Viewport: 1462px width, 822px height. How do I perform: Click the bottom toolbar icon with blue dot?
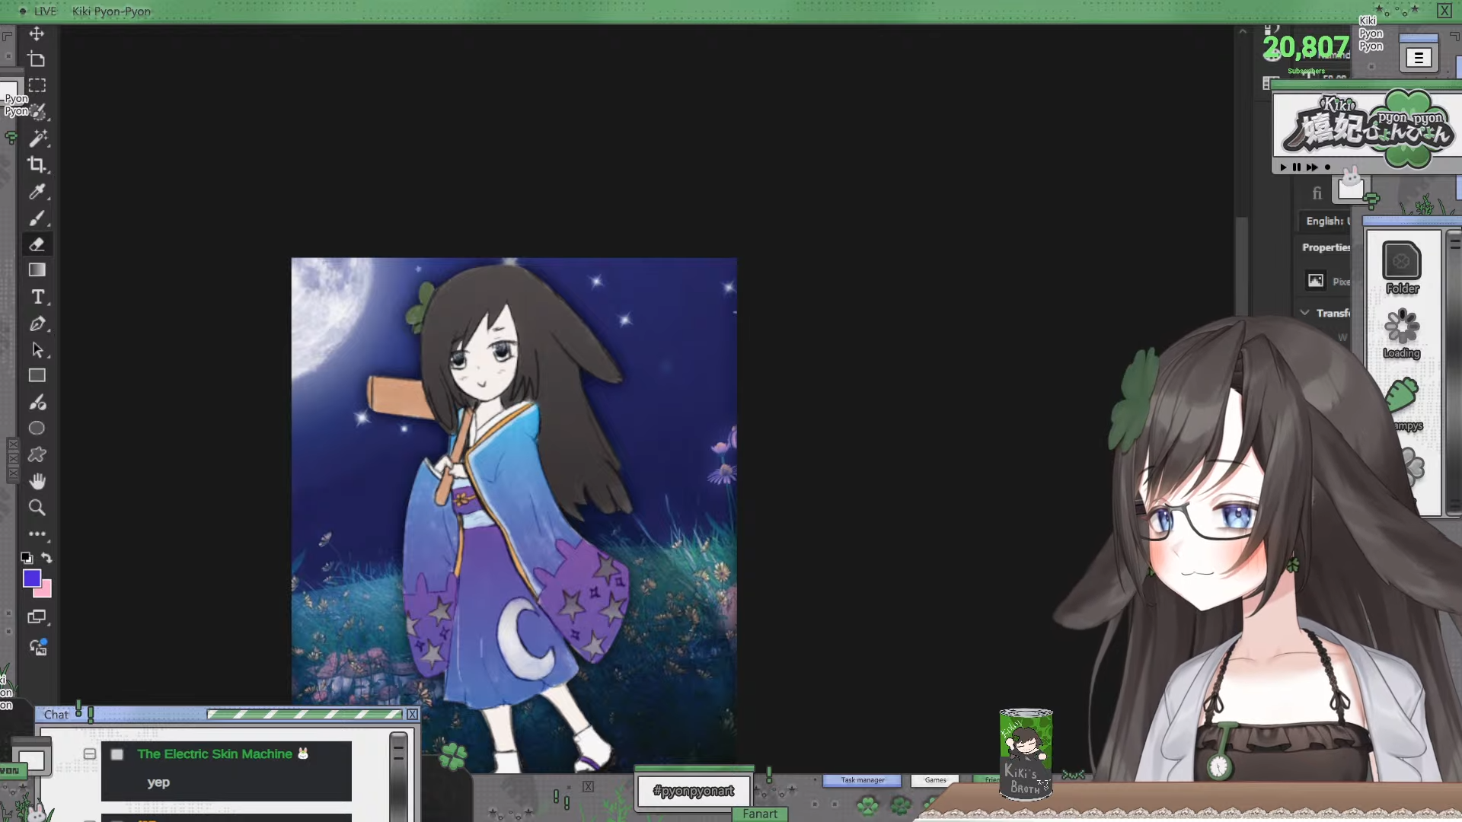click(x=38, y=647)
